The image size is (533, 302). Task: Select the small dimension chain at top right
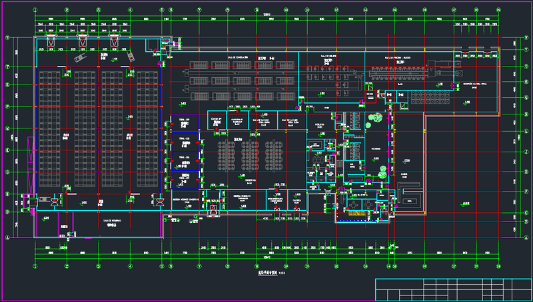click(475, 25)
